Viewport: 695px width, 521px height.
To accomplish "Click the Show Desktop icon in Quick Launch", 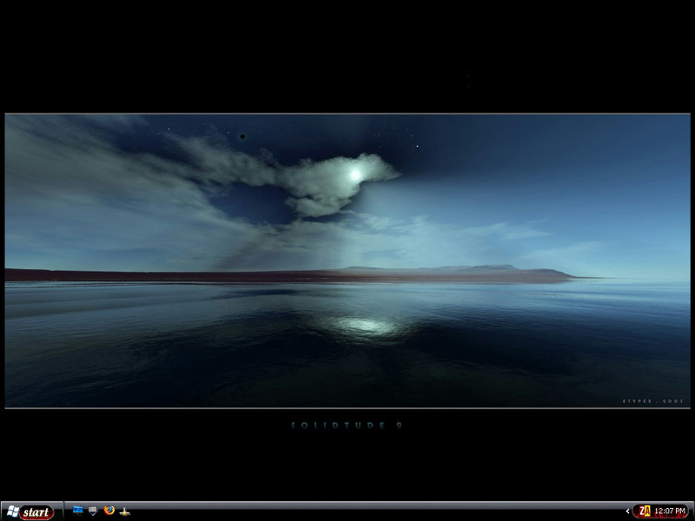I will 93,511.
